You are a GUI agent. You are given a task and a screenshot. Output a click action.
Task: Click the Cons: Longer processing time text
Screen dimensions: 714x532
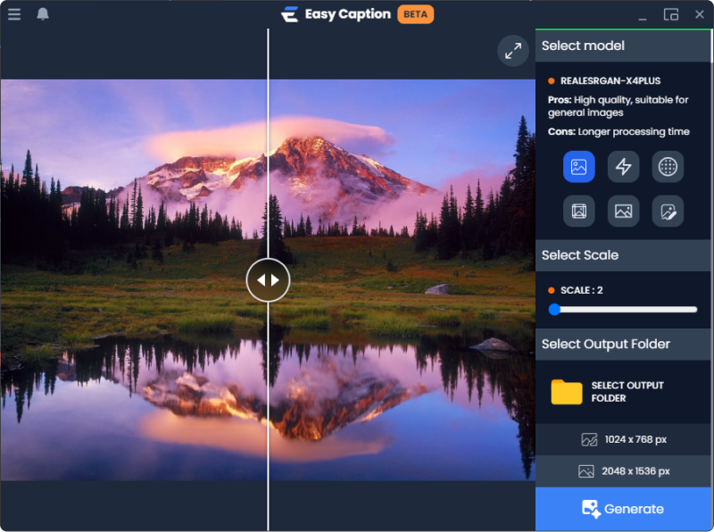pos(619,131)
